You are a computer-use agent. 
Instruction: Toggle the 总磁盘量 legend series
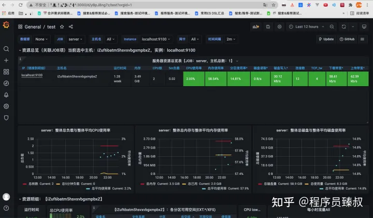pos(270,184)
